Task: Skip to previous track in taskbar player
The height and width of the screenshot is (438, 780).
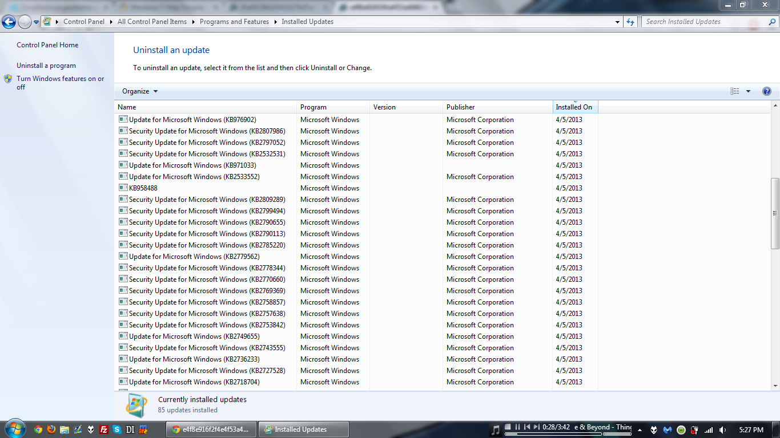Action: click(527, 427)
